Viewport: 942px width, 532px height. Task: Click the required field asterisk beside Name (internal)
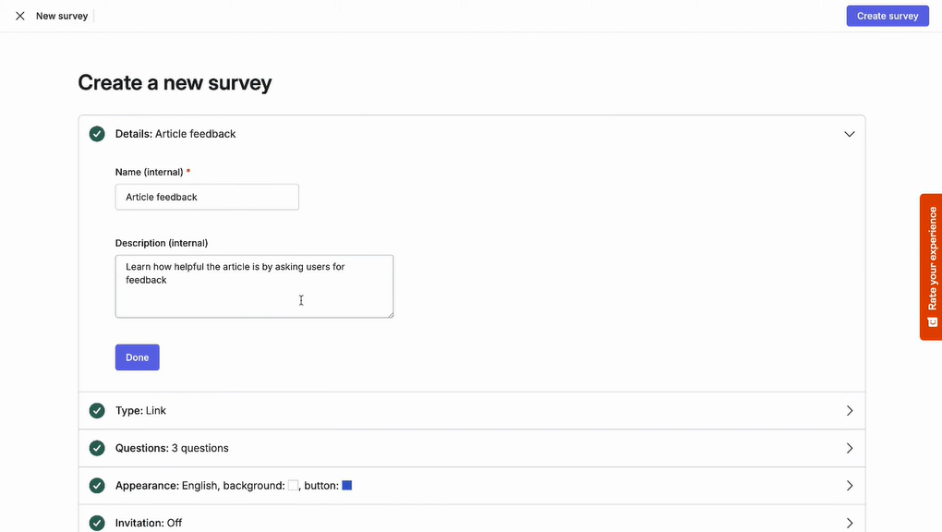tap(187, 171)
